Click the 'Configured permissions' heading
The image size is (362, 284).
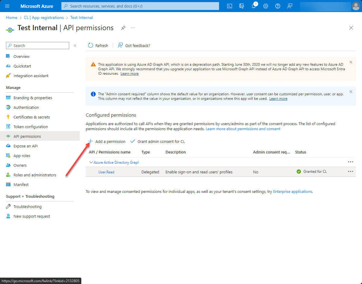pyautogui.click(x=111, y=115)
